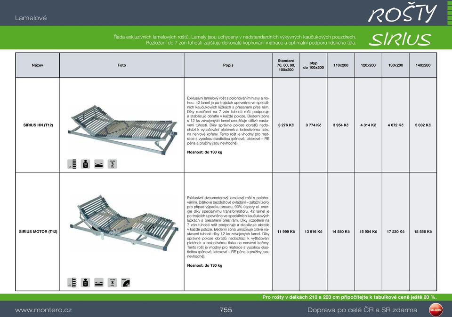The height and width of the screenshot is (317, 452).
Task: Click the SIRIUS HN description paragraph
Action: (x=228, y=121)
